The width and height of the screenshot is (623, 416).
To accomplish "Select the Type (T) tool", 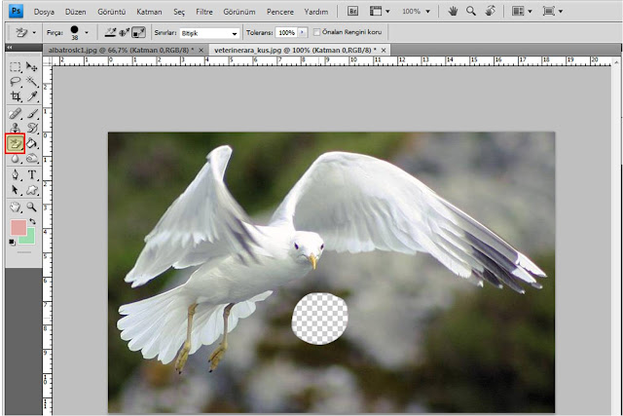I will (x=32, y=174).
